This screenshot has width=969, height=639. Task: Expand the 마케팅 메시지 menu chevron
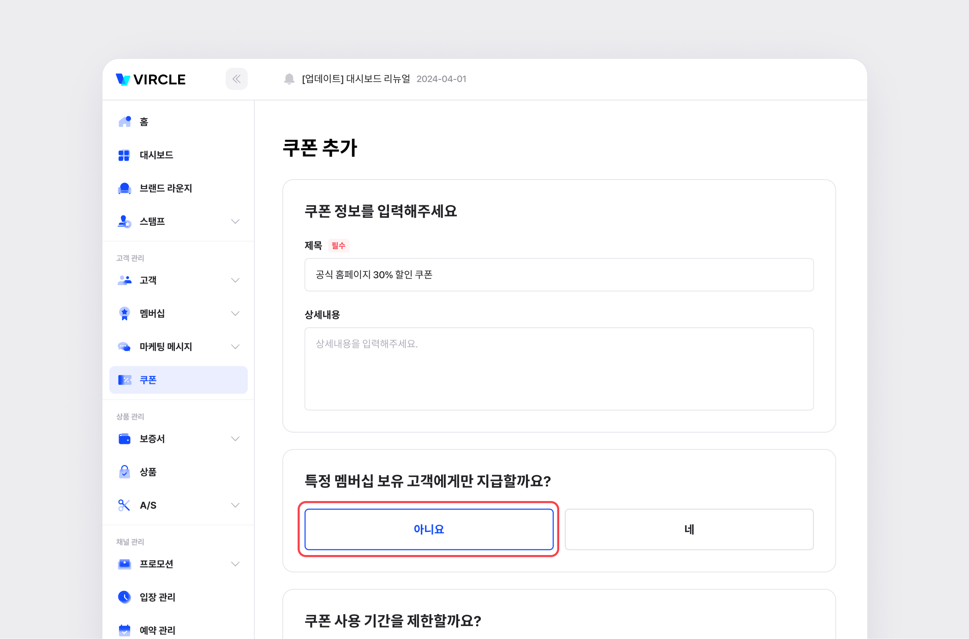point(235,346)
